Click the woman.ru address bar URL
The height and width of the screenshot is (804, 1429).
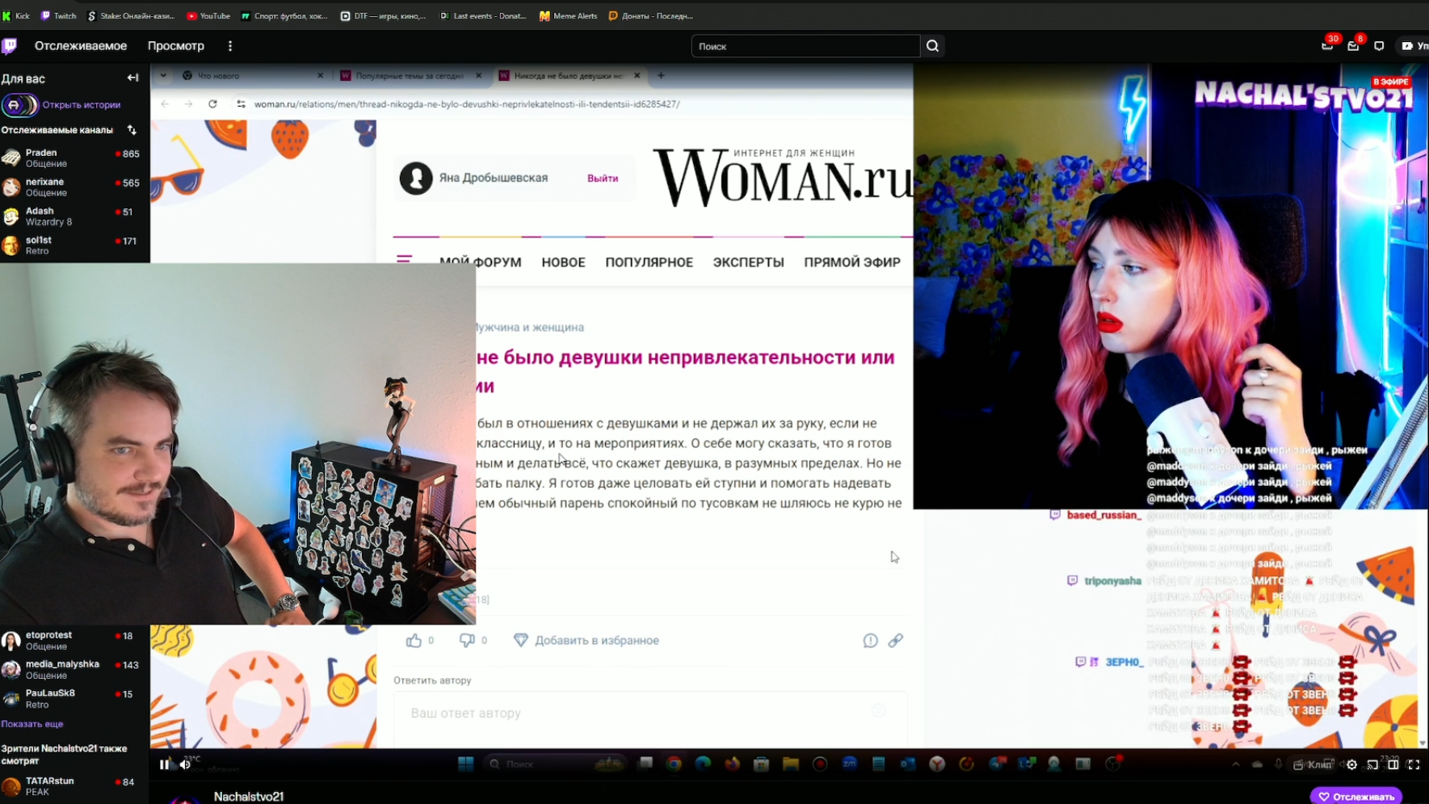pos(467,104)
